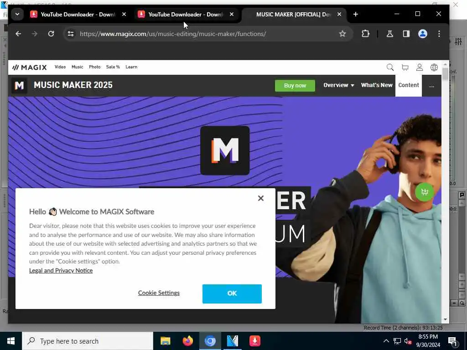Open the more options ellipsis in subheader
467x350 pixels.
(x=431, y=86)
